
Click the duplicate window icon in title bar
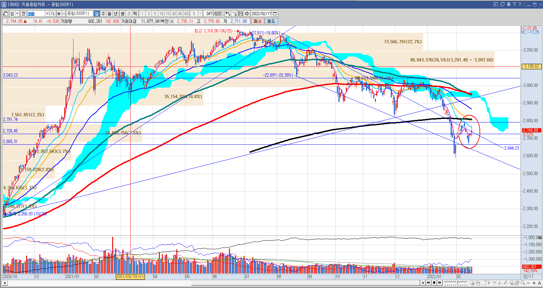502,4
